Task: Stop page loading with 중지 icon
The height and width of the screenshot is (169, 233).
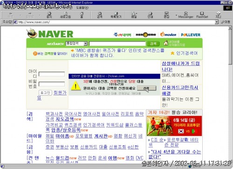Action: [x=49, y=15]
